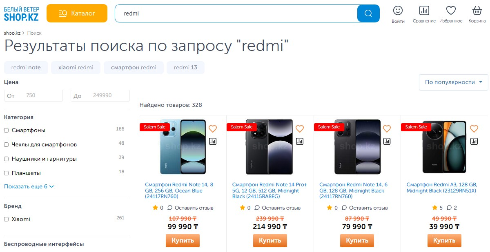Expand Показать еще 6 categories
The height and width of the screenshot is (252, 490).
coord(29,187)
